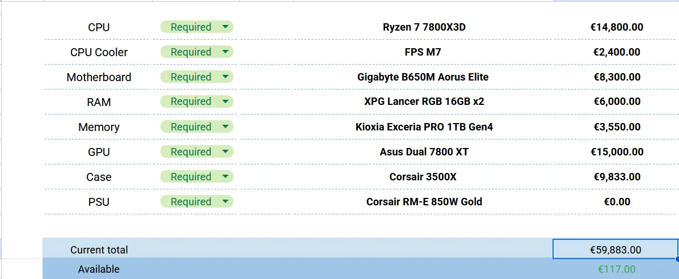Select the €14,800.00 price cell

click(616, 27)
